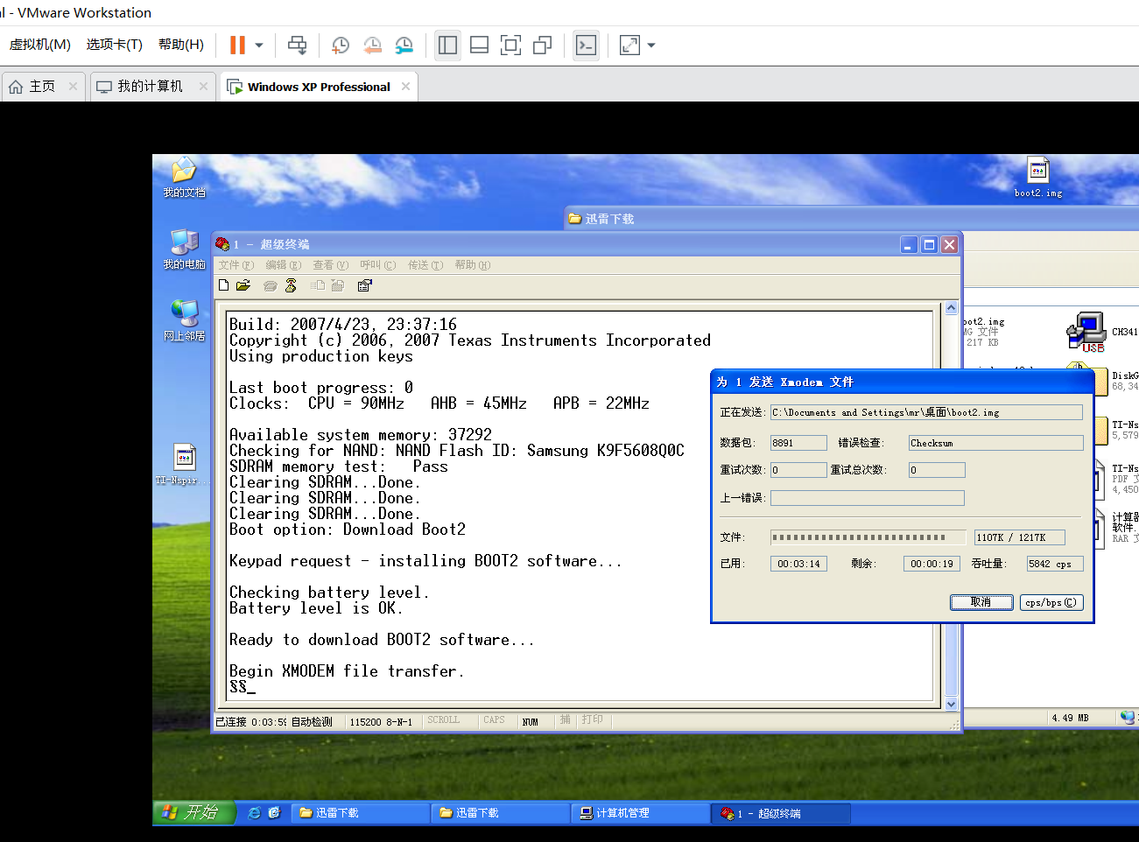Switch to Unity mode icon
Screen dimensions: 1139x842
542,45
